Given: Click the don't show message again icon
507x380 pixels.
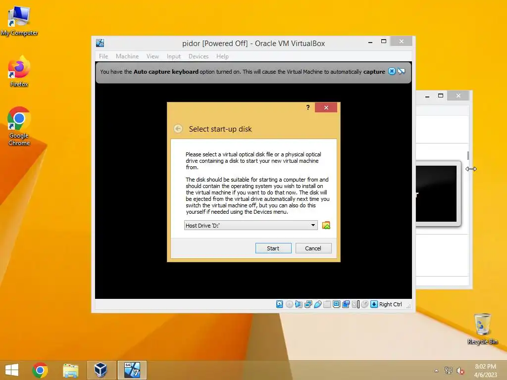Looking at the screenshot, I should (x=401, y=71).
